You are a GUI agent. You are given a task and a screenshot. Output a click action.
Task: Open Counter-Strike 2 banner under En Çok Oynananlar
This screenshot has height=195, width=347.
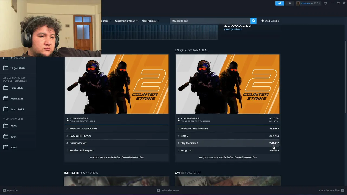point(228,84)
